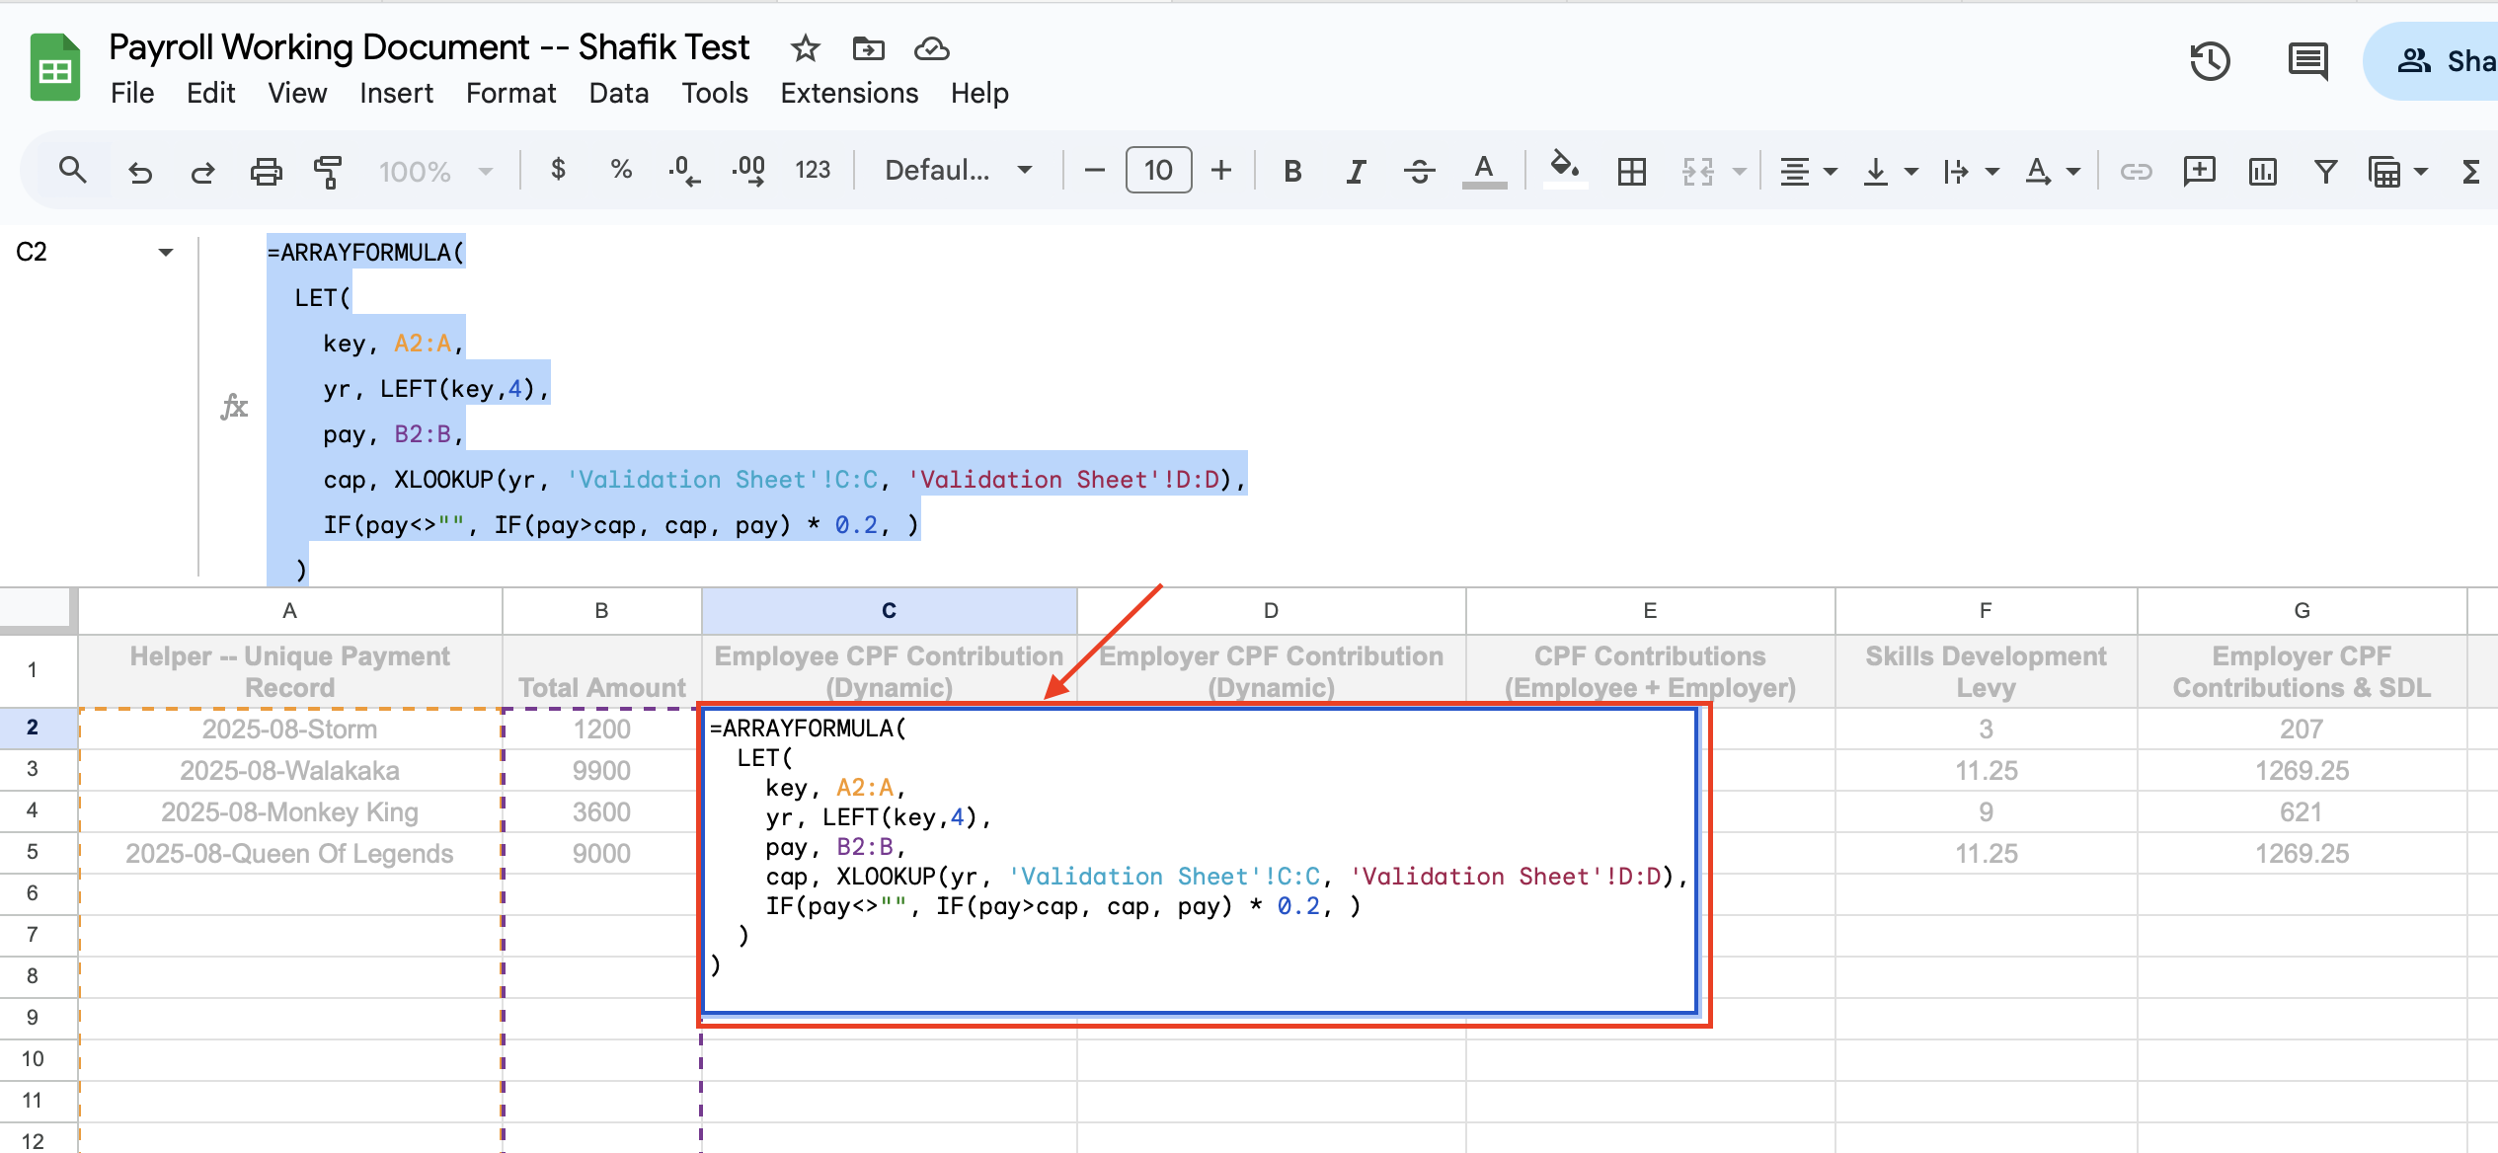Screen dimensions: 2498x1153
Task: Toggle bold formatting
Action: pos(1292,172)
